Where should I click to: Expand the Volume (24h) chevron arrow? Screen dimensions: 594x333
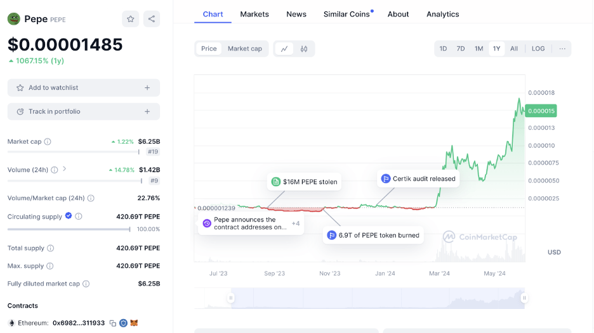tap(64, 169)
